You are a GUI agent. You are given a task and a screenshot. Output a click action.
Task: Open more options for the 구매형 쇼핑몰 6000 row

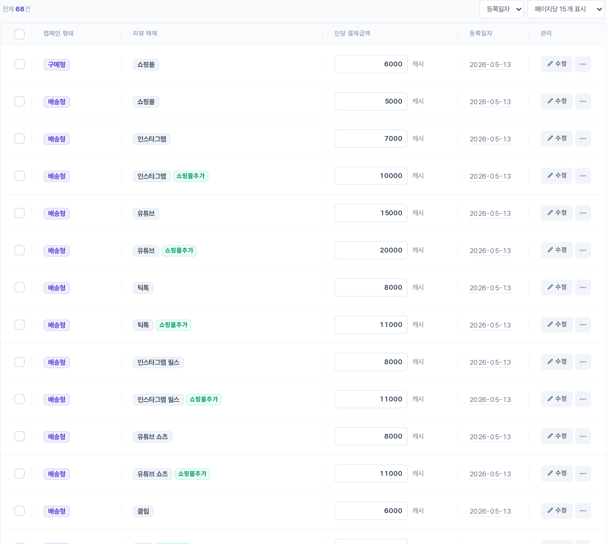pyautogui.click(x=582, y=64)
